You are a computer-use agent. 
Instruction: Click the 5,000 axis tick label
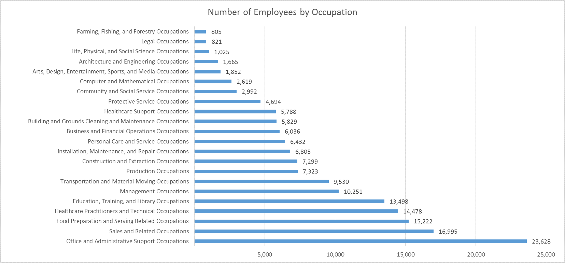coord(265,254)
